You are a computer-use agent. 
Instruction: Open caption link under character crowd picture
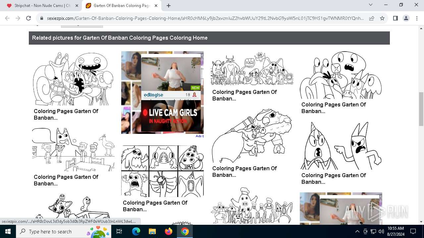[244, 95]
